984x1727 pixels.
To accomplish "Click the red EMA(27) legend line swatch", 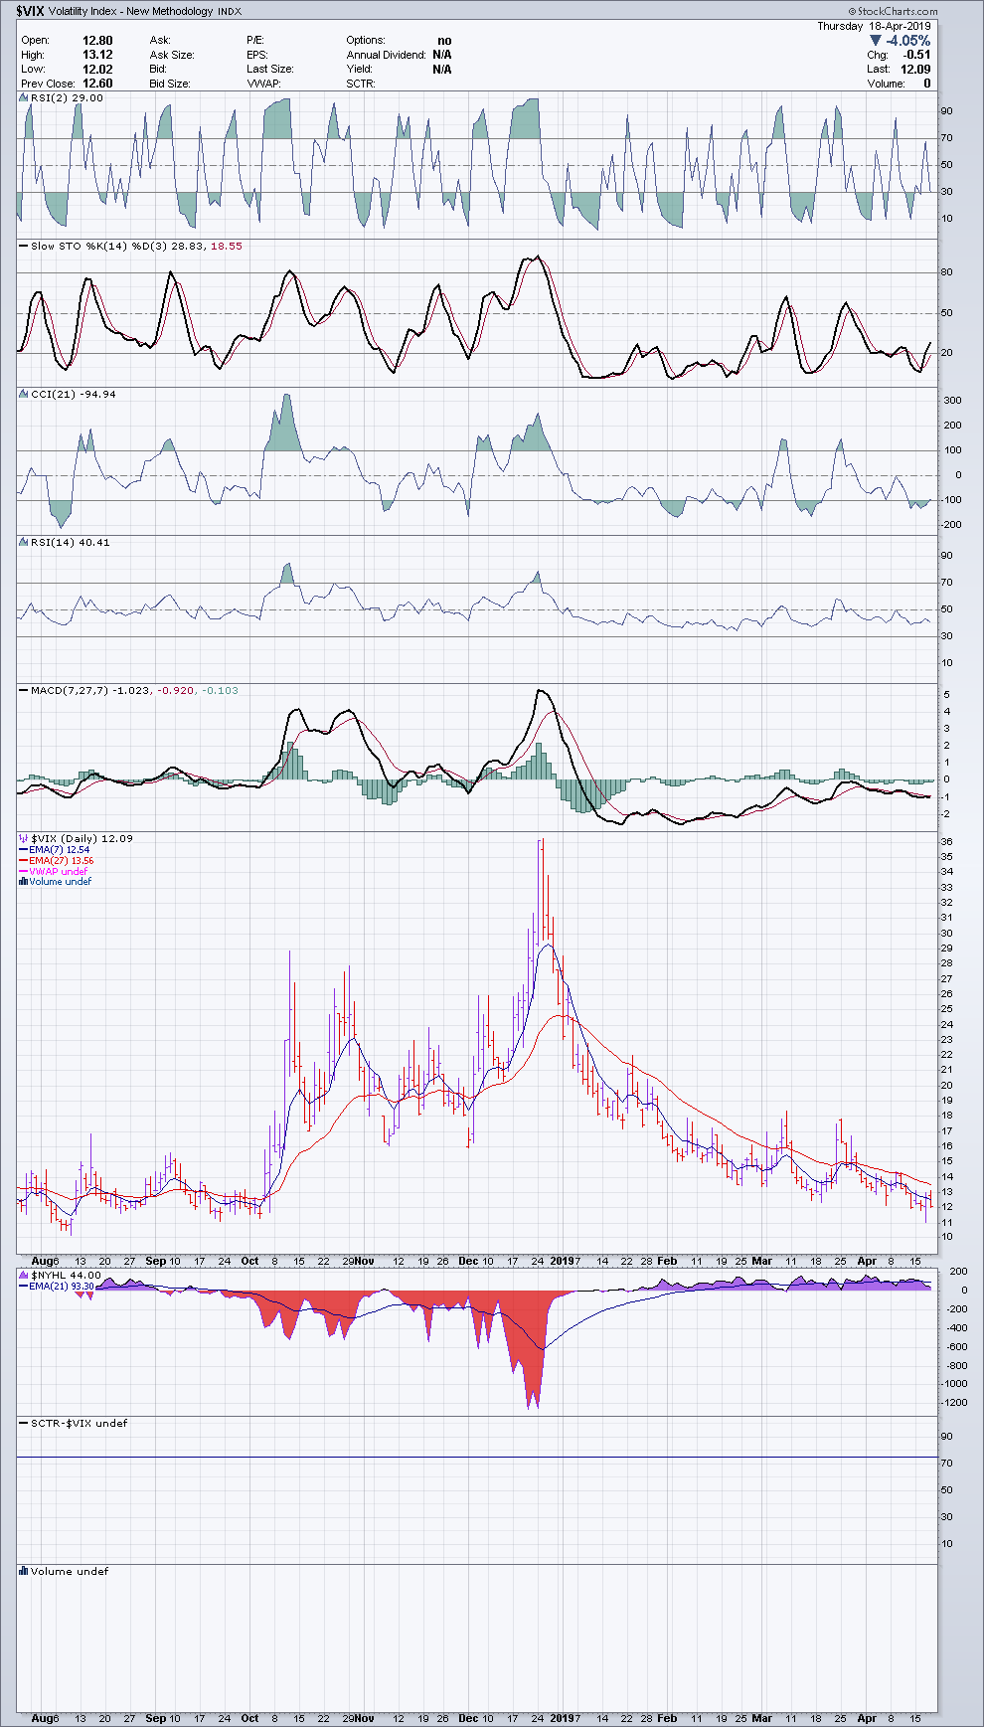I will (24, 861).
